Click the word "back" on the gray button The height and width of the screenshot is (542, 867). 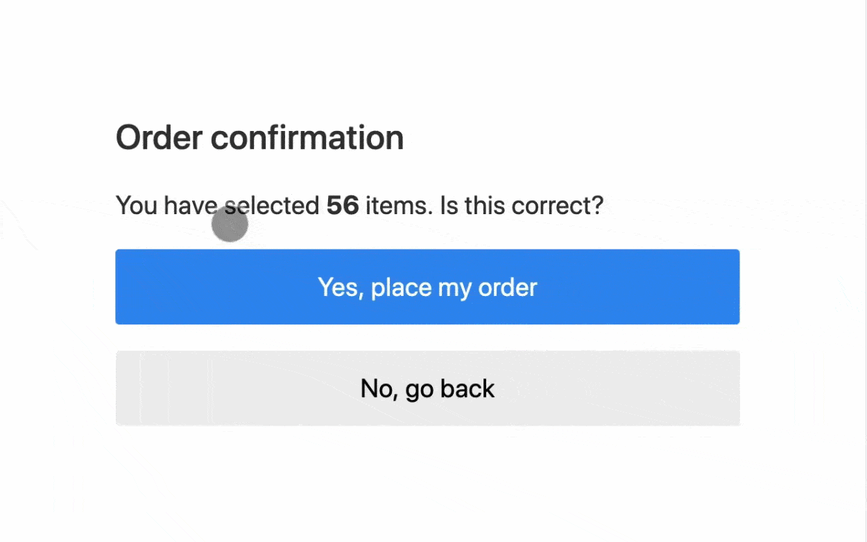point(467,388)
